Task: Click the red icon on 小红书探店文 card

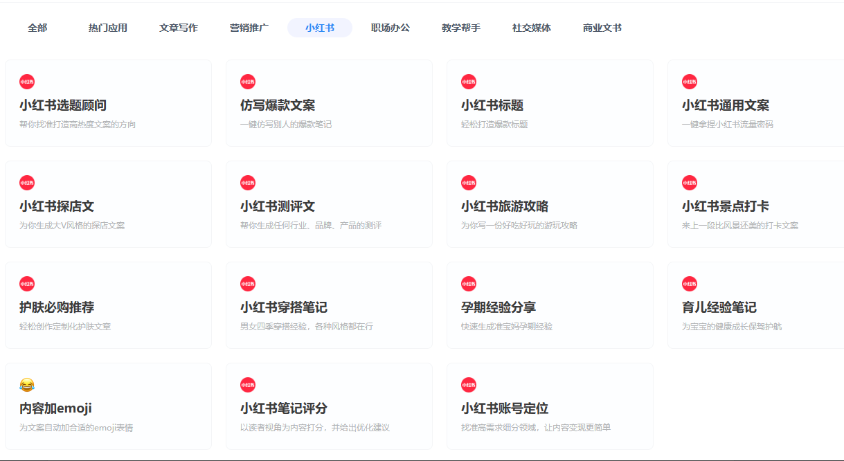Action: point(27,183)
